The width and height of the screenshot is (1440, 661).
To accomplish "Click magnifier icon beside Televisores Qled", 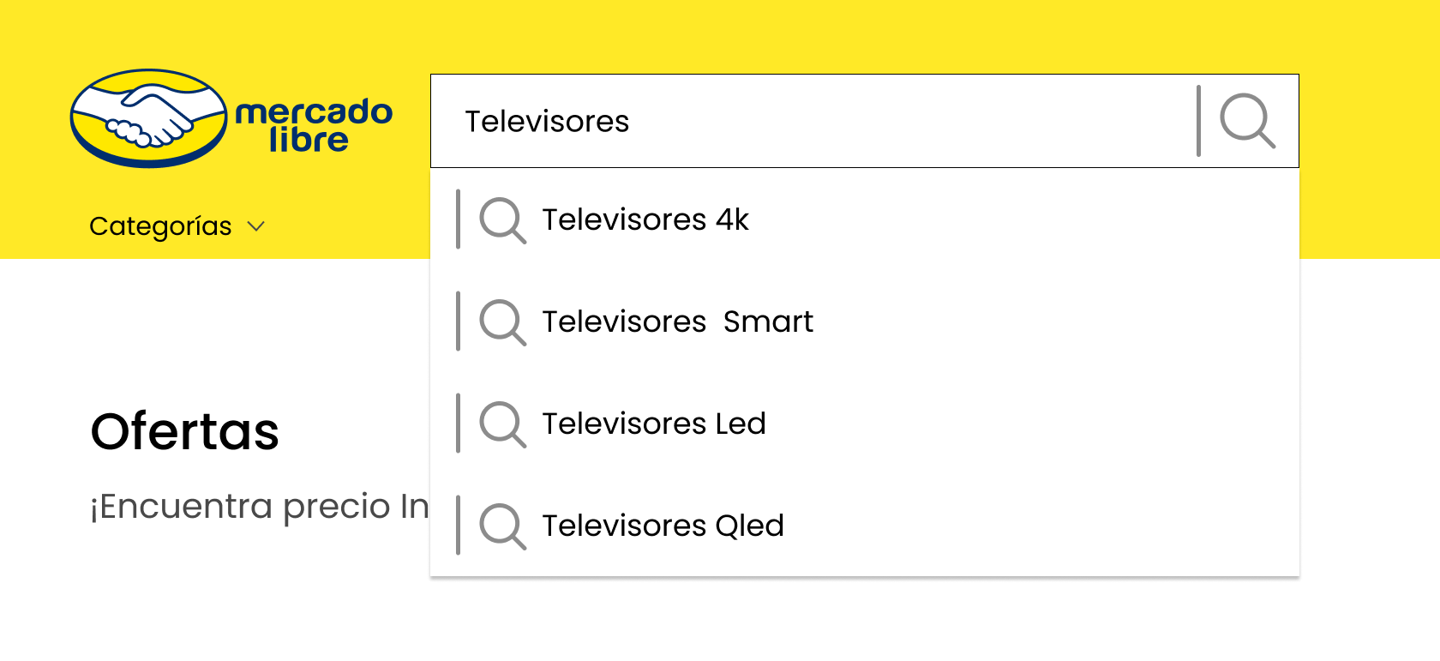I will tap(502, 526).
